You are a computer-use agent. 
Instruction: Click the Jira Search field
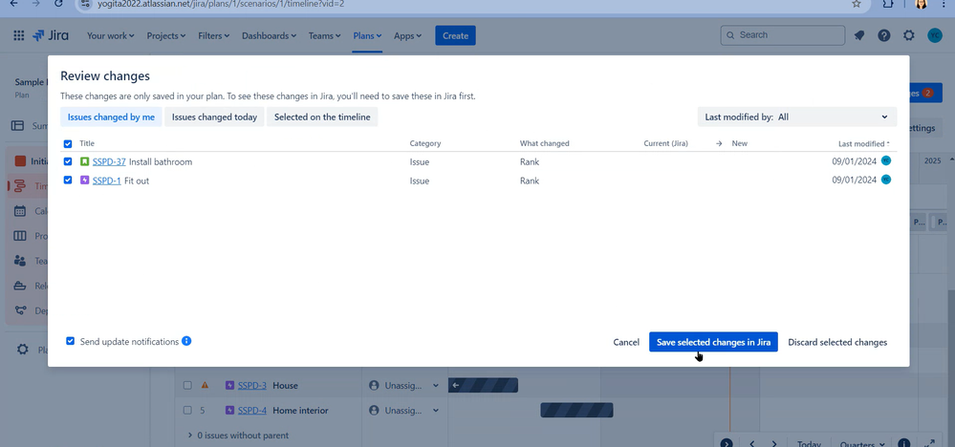(783, 35)
